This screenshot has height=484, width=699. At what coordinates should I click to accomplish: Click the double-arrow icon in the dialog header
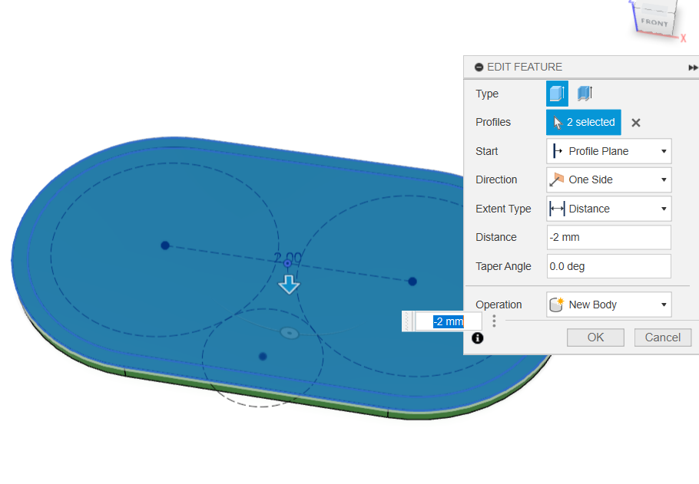692,67
